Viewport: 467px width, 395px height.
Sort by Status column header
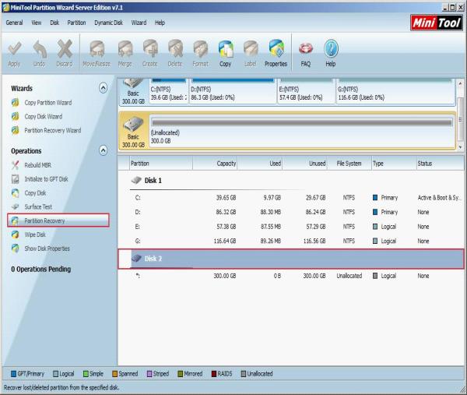click(440, 164)
